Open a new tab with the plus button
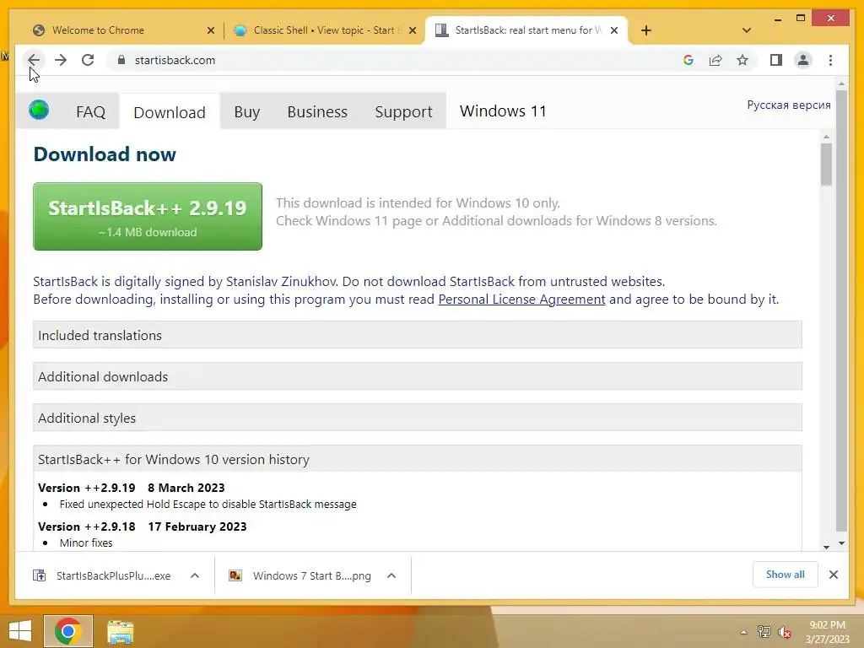Viewport: 864px width, 648px height. tap(646, 30)
